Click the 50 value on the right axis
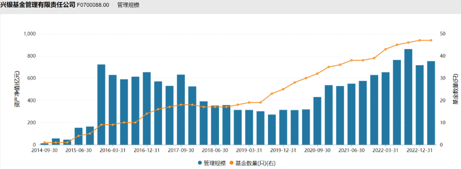 click(443, 34)
